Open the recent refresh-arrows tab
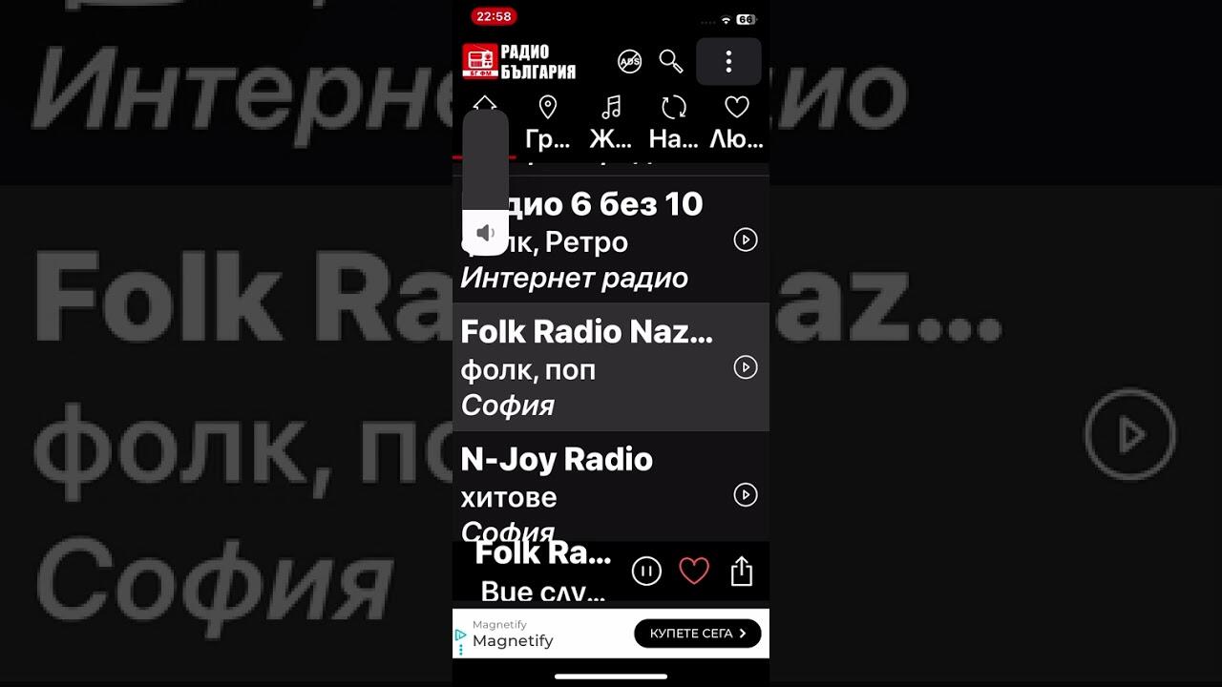The height and width of the screenshot is (687, 1222). [674, 122]
